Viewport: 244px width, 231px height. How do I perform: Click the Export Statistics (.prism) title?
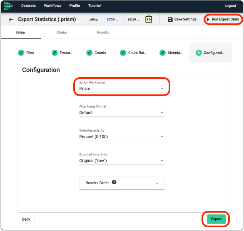pyautogui.click(x=47, y=19)
